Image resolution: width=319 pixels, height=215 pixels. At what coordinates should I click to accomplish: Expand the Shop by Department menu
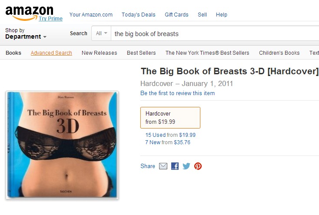tap(26, 33)
